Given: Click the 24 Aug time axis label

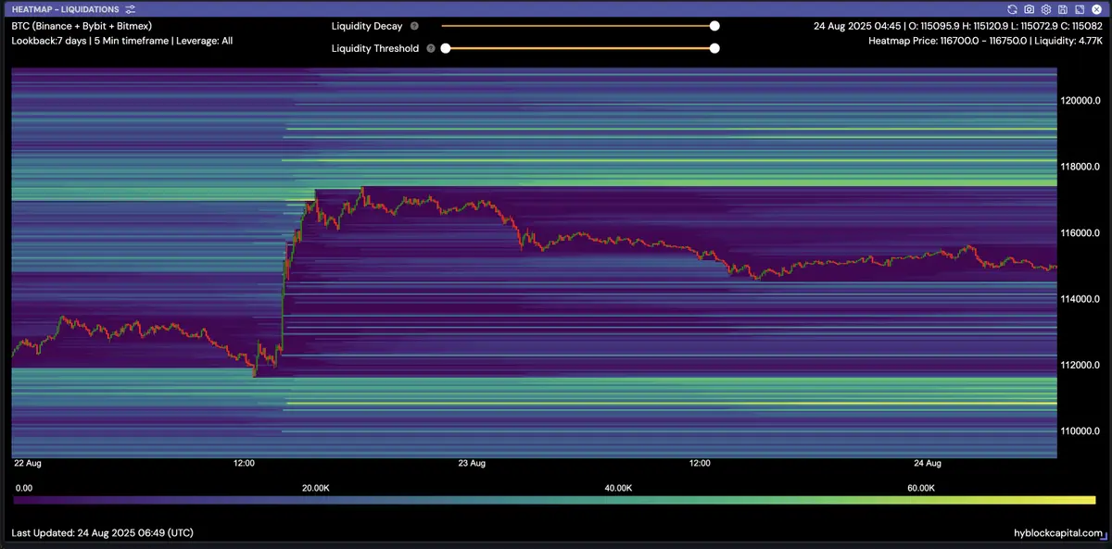Looking at the screenshot, I should pos(927,463).
